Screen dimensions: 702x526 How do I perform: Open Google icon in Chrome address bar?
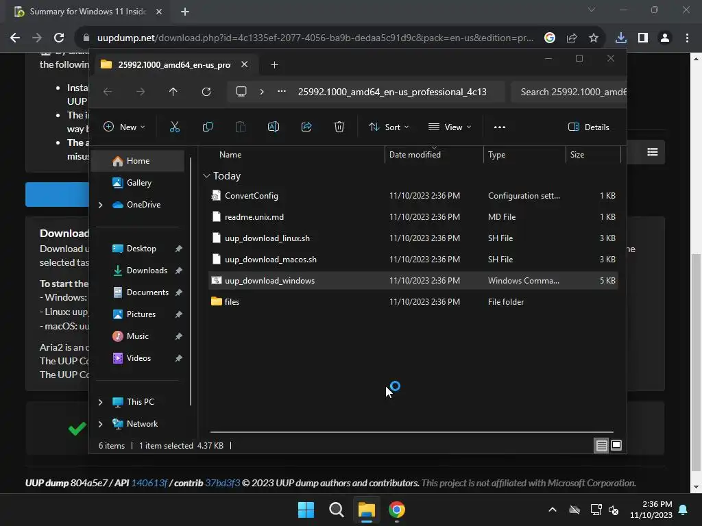[x=550, y=38]
